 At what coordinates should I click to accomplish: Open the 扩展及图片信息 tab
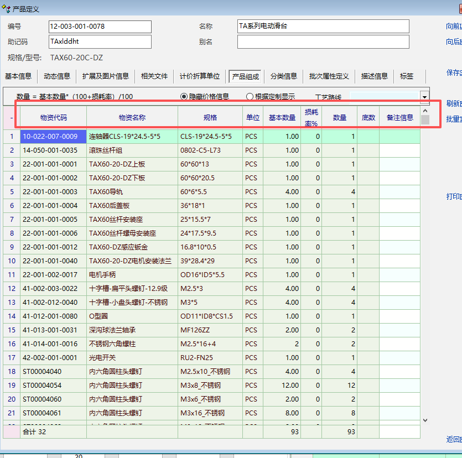click(x=105, y=76)
